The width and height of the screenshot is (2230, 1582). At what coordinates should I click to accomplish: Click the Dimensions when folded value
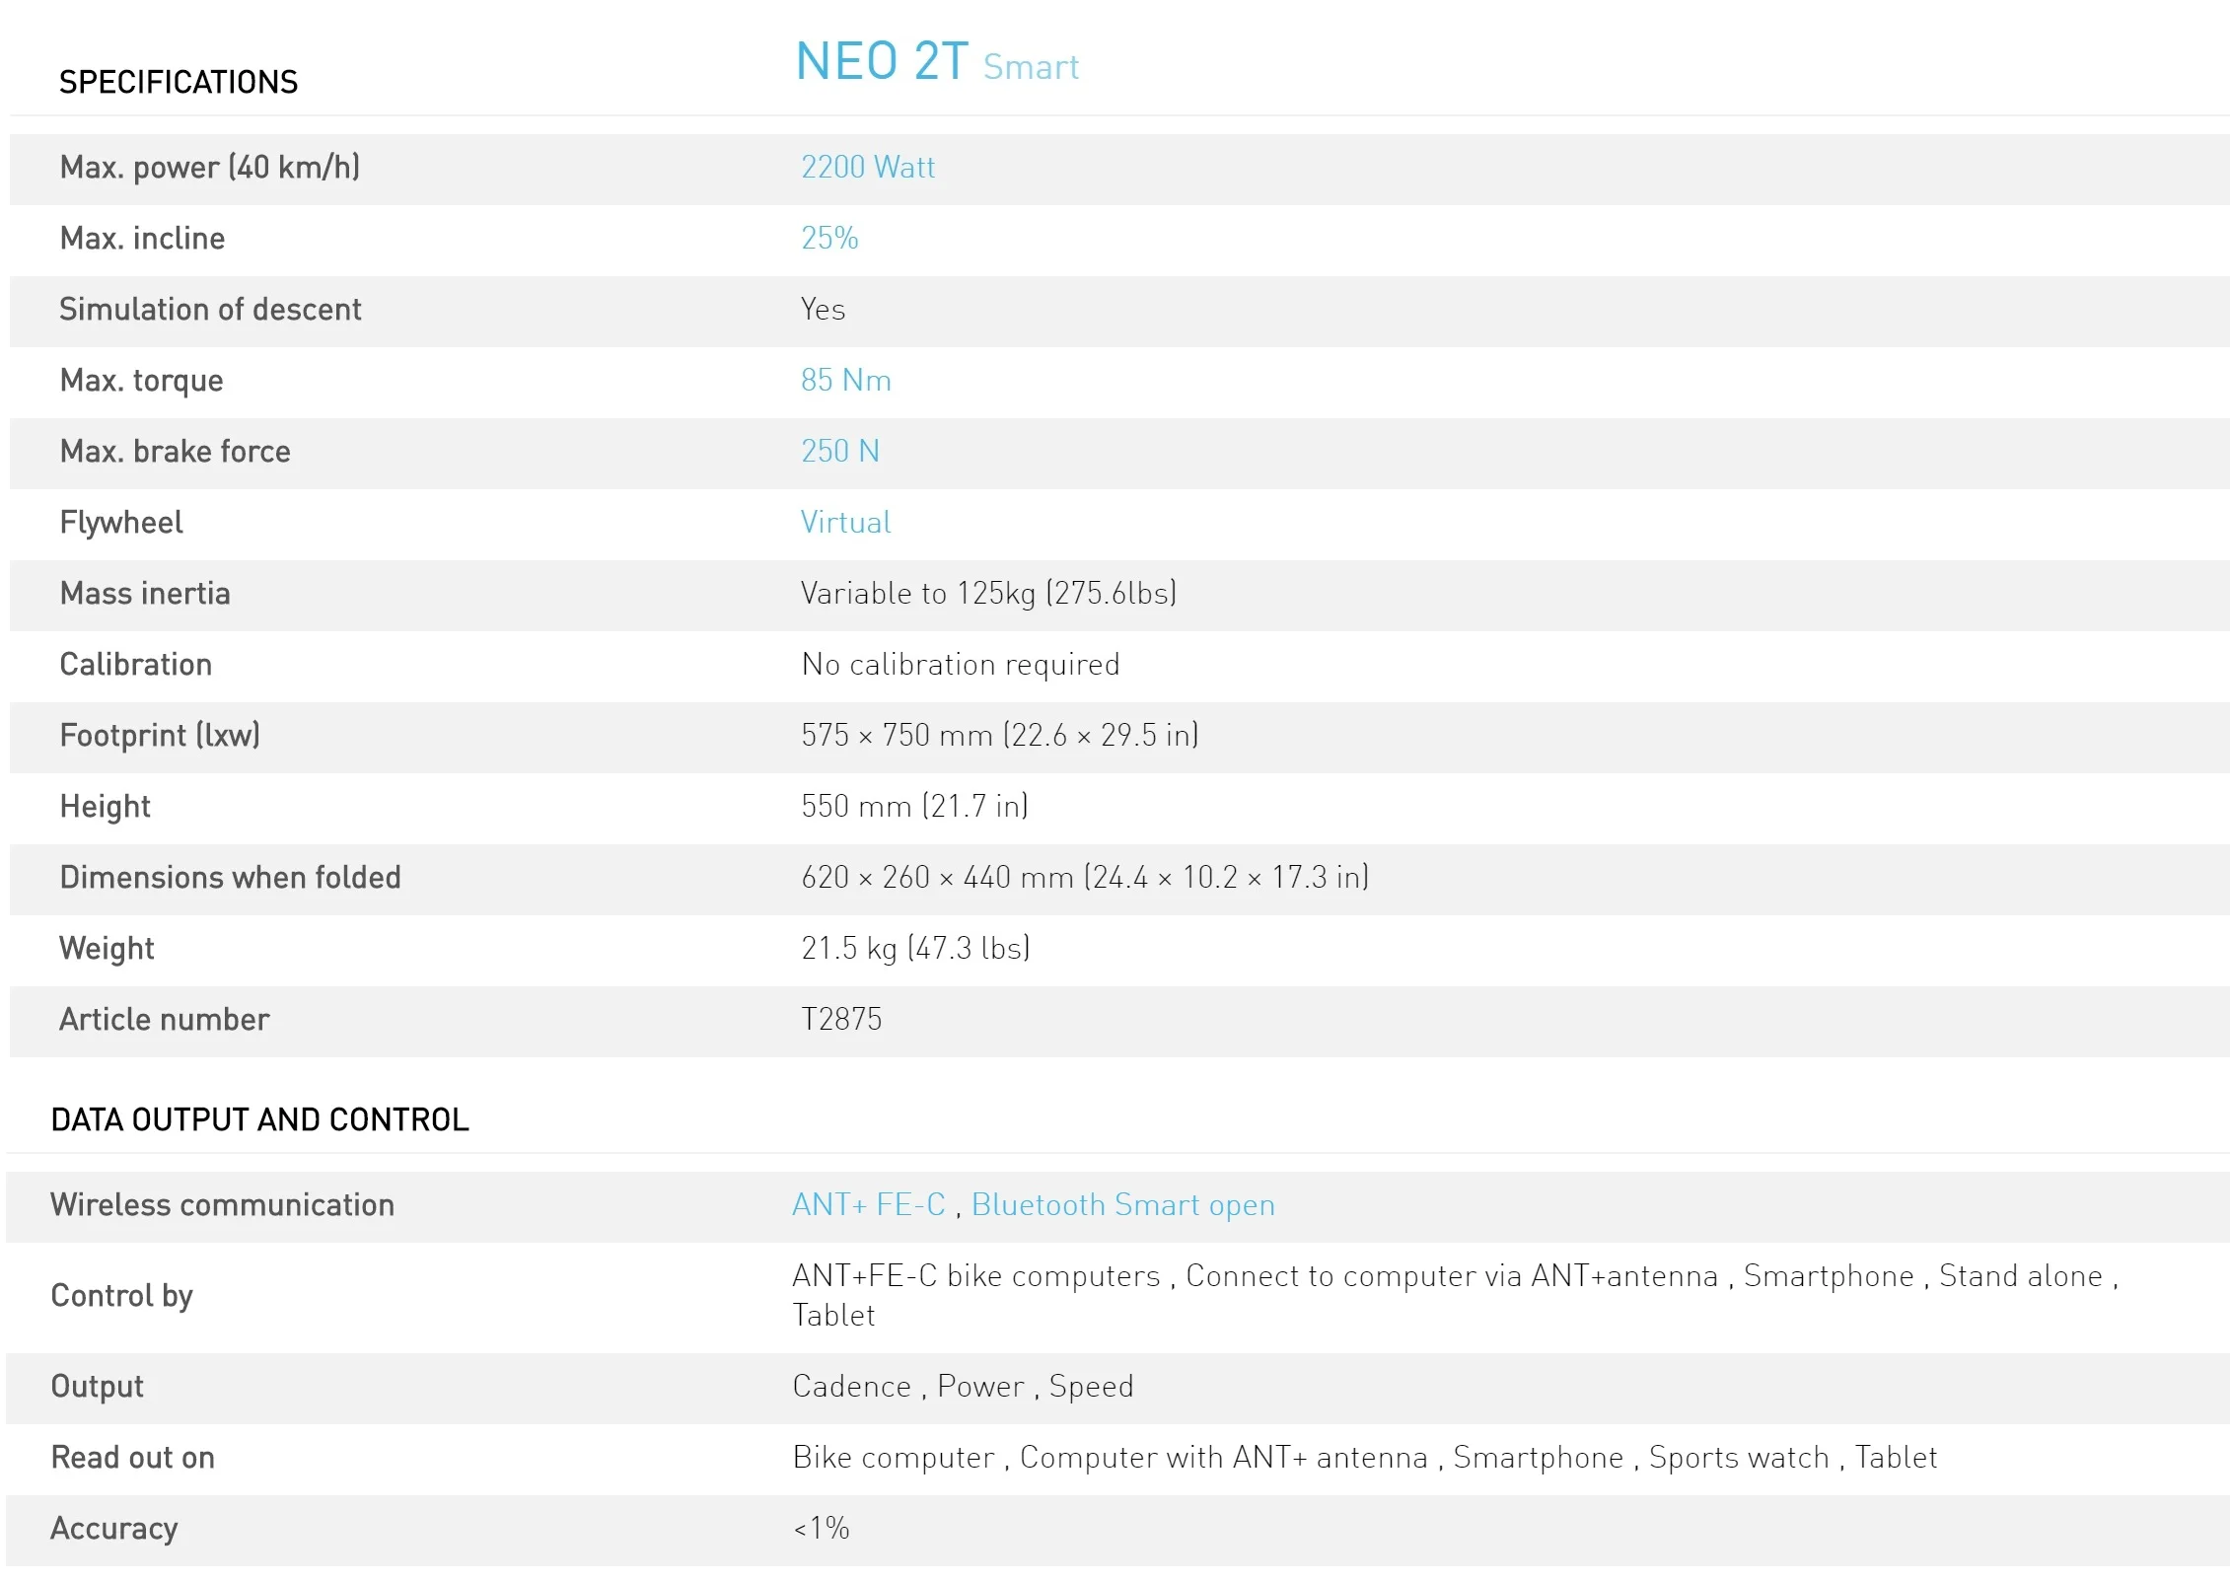point(1084,878)
